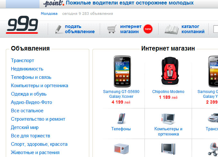Open the Транспорт ads category
The height and width of the screenshot is (157, 218).
tap(22, 60)
